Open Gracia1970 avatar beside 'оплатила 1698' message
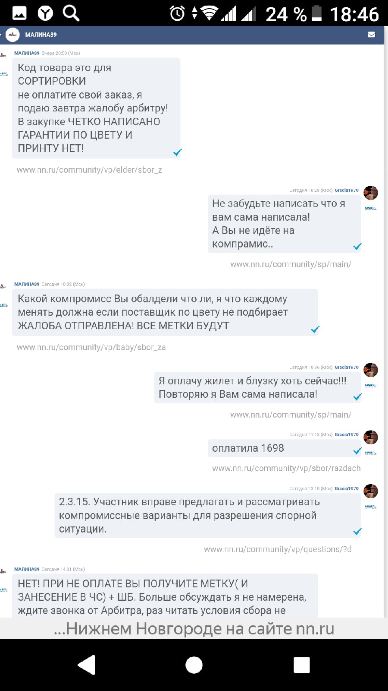This screenshot has height=691, width=388. (371, 437)
